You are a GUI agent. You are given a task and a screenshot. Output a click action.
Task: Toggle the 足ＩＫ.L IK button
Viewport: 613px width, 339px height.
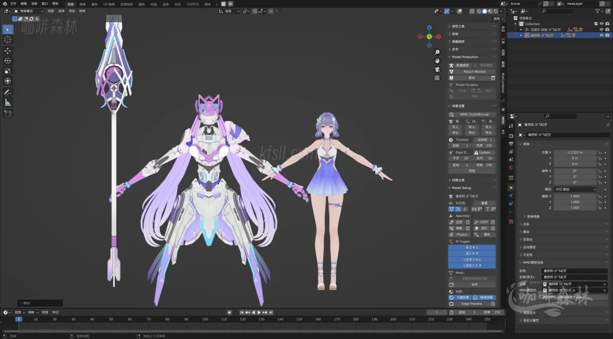coord(472,247)
